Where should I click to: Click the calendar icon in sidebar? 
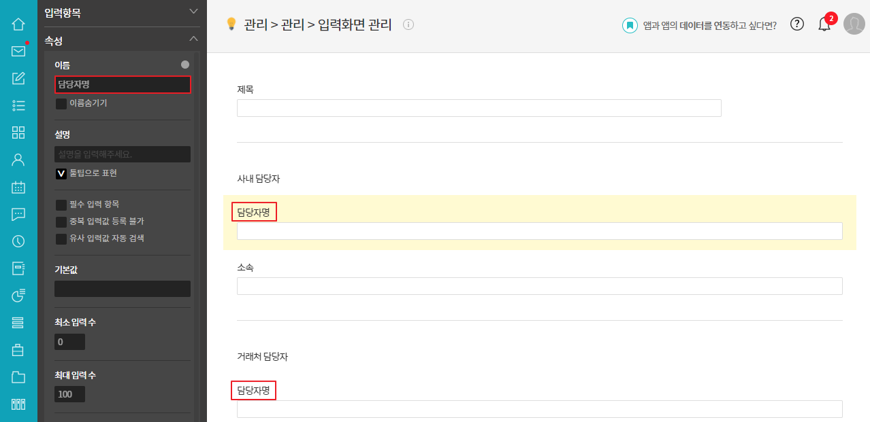18,187
